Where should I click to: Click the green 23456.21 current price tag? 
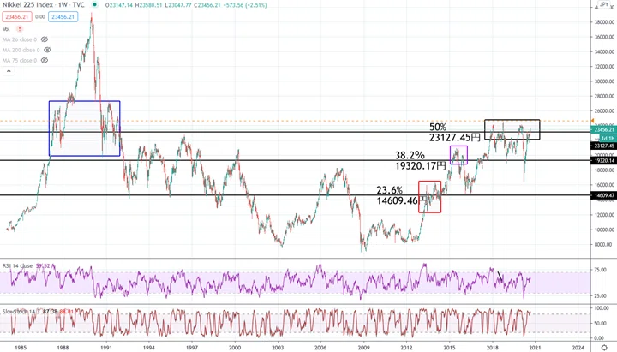tap(604, 130)
